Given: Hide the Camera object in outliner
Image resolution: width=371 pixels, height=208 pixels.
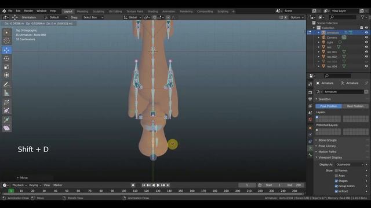Looking at the screenshot, I should (x=366, y=38).
